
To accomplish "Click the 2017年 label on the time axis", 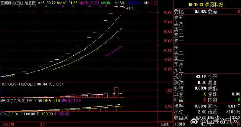I will click(x=7, y=124).
